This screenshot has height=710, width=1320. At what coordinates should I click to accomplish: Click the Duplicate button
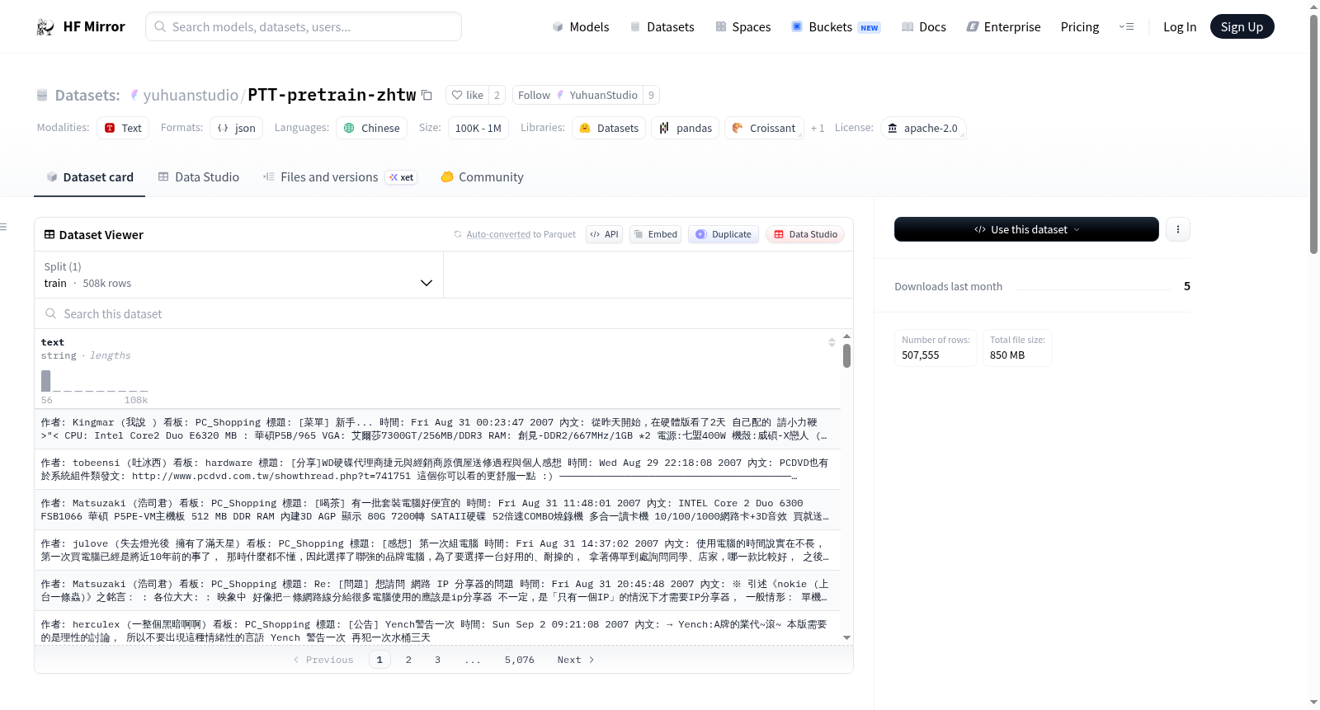(724, 234)
